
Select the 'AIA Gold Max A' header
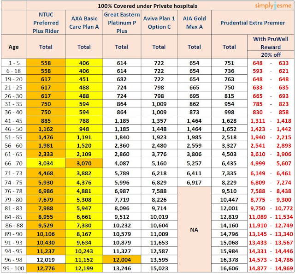[x=194, y=23]
